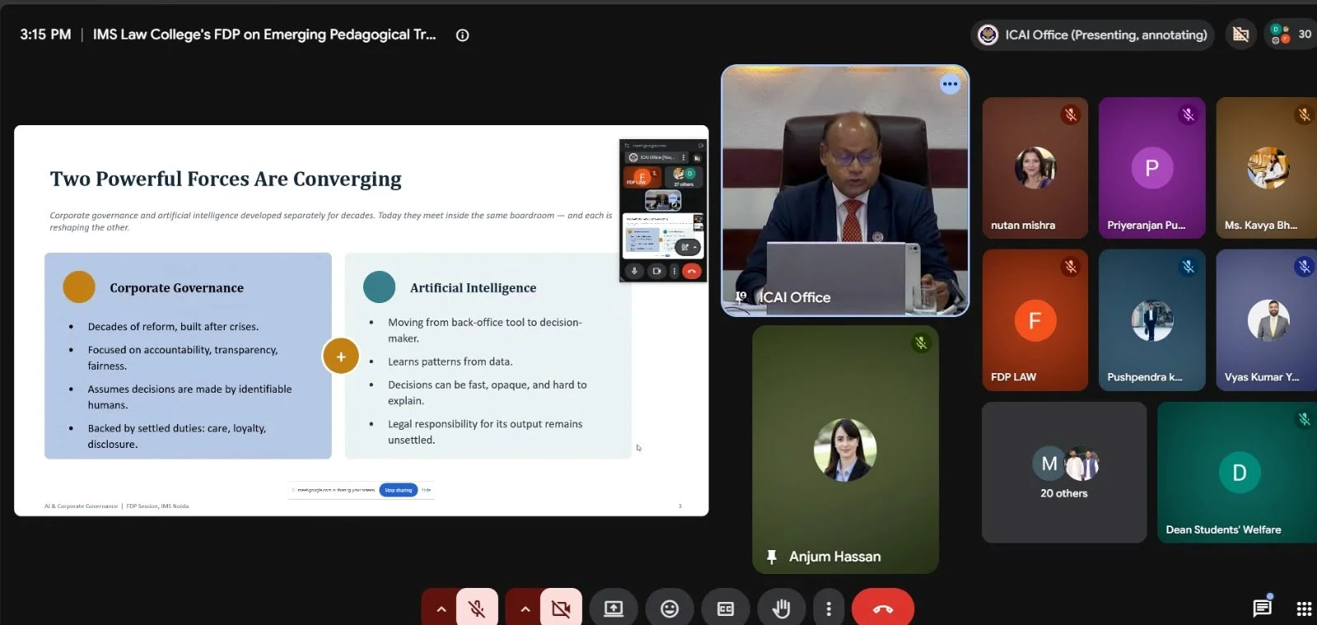The height and width of the screenshot is (625, 1317).
Task: Open the 20 others tile
Action: point(1064,473)
